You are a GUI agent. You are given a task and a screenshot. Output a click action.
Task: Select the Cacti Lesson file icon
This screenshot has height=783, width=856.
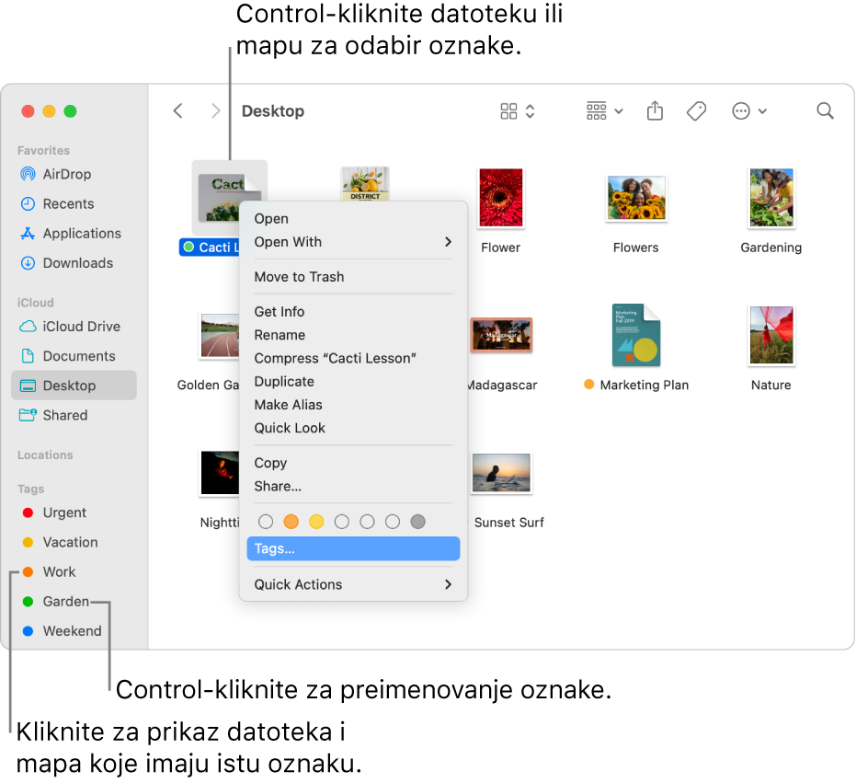(229, 198)
